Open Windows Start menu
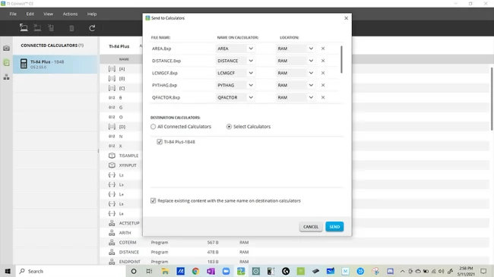This screenshot has height=277, width=494. coord(8,271)
